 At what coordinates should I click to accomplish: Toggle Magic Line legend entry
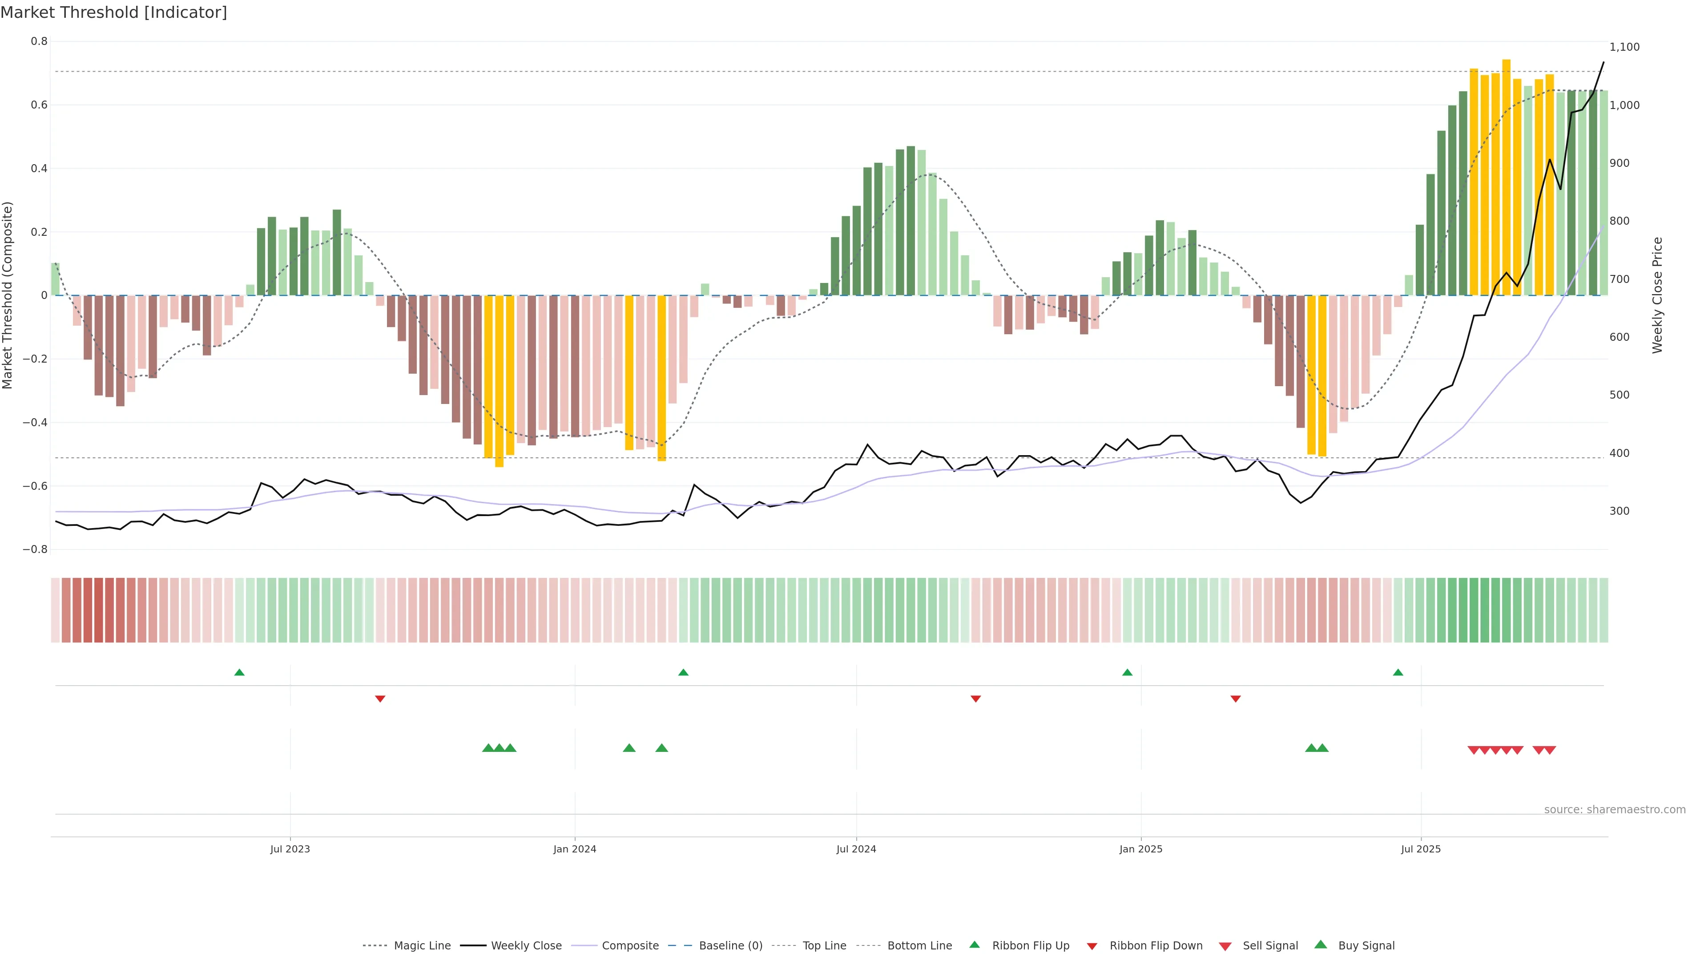coord(422,946)
